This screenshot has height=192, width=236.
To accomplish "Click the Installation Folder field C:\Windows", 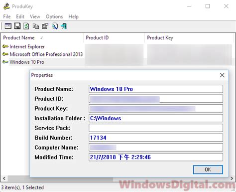I will pos(156,118).
